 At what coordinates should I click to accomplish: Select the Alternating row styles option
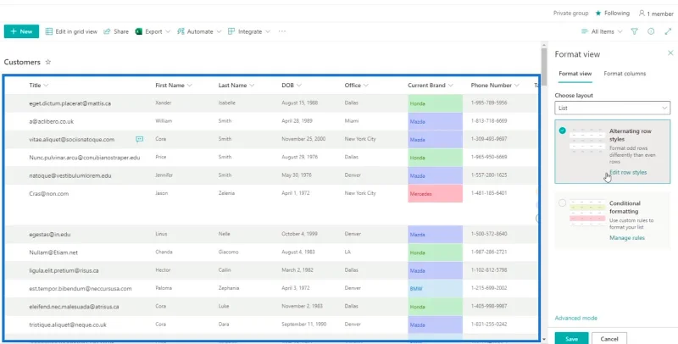[x=612, y=152]
